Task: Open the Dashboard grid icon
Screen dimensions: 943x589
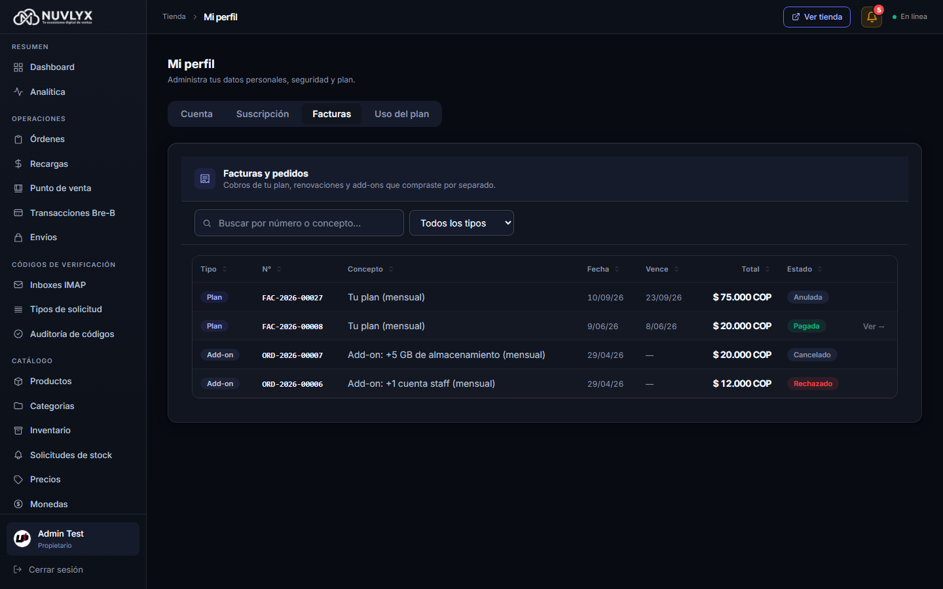Action: [18, 67]
